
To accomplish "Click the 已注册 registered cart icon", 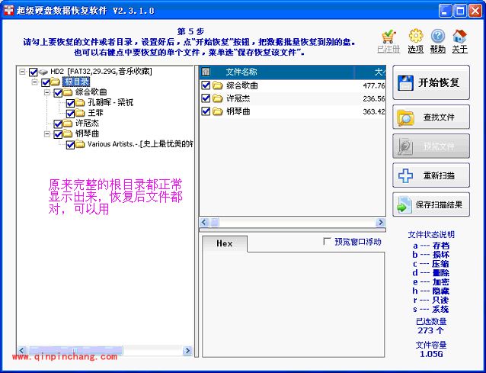I will (x=388, y=38).
